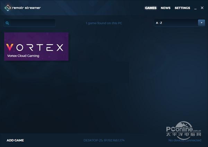This screenshot has height=147, width=208.
Task: Close the Remotr Streamer window
Action: (x=202, y=8)
